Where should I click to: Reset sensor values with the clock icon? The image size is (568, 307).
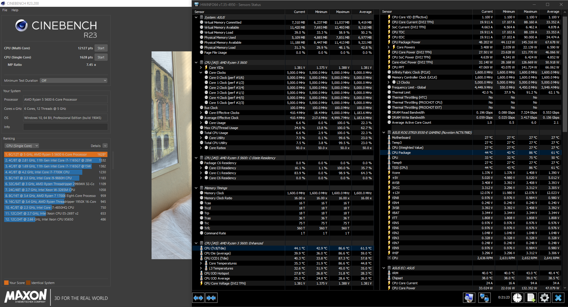pyautogui.click(x=517, y=298)
